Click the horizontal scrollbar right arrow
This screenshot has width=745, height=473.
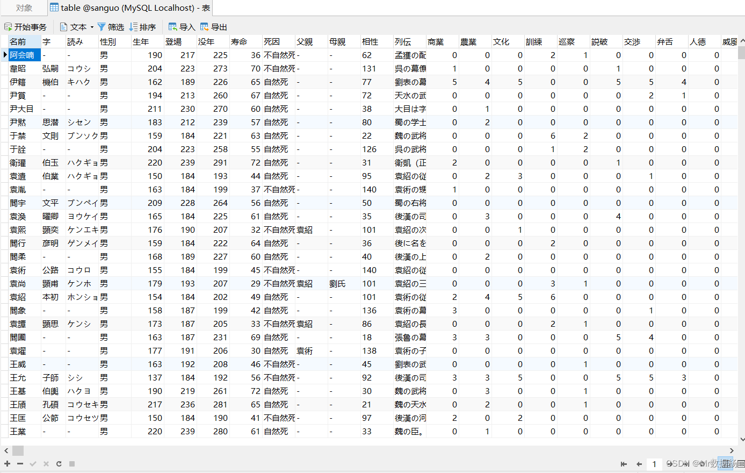[x=732, y=450]
